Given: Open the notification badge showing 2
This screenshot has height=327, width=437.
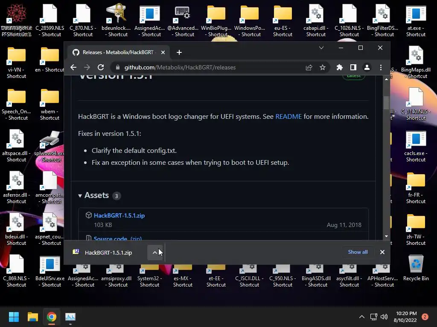Looking at the screenshot, I should point(425,317).
